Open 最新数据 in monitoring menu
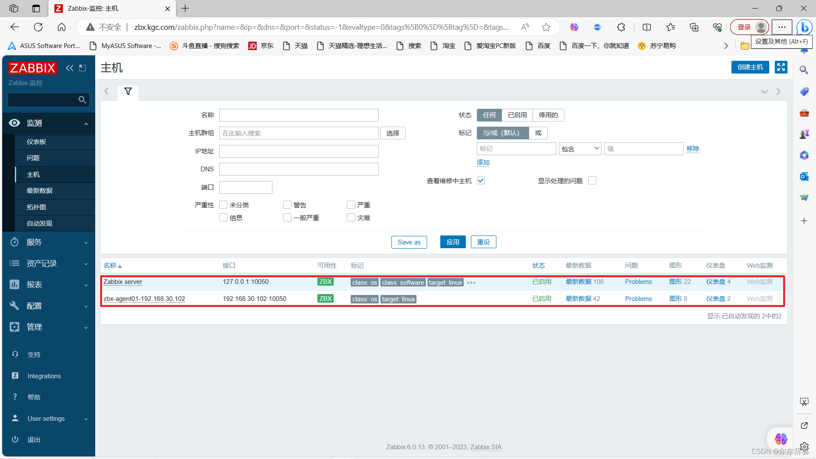 (40, 191)
